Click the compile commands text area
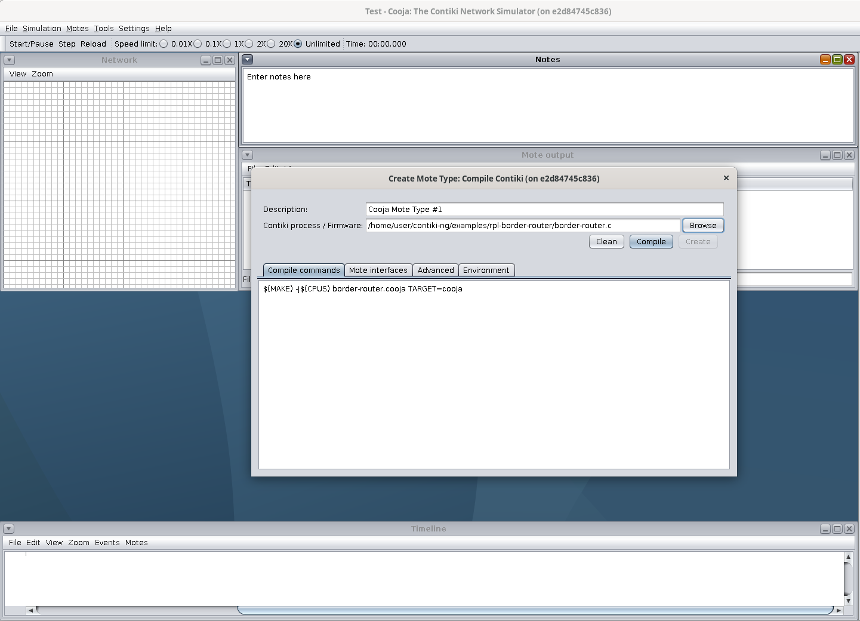Viewport: 860px width, 621px height. coord(494,374)
